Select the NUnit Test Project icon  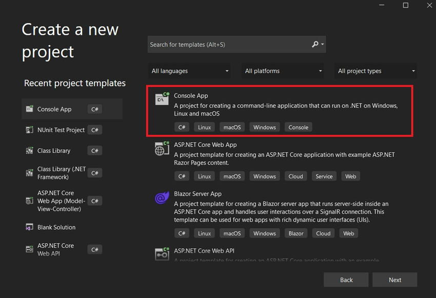tap(30, 130)
